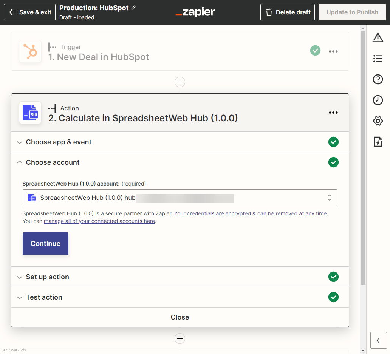Screen dimensions: 390x354
Task: Open the warning status icon in sidebar
Action: coord(378,37)
